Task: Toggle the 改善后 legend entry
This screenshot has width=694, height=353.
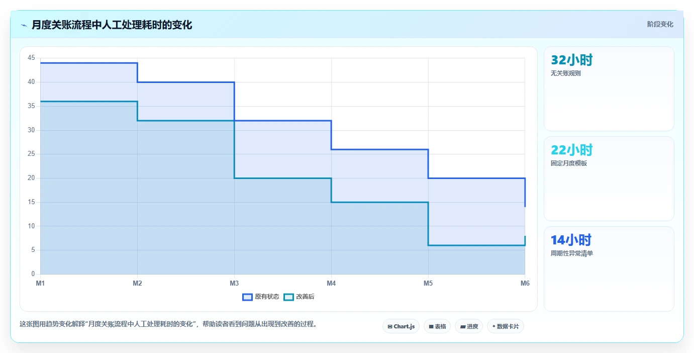Action: click(x=299, y=297)
